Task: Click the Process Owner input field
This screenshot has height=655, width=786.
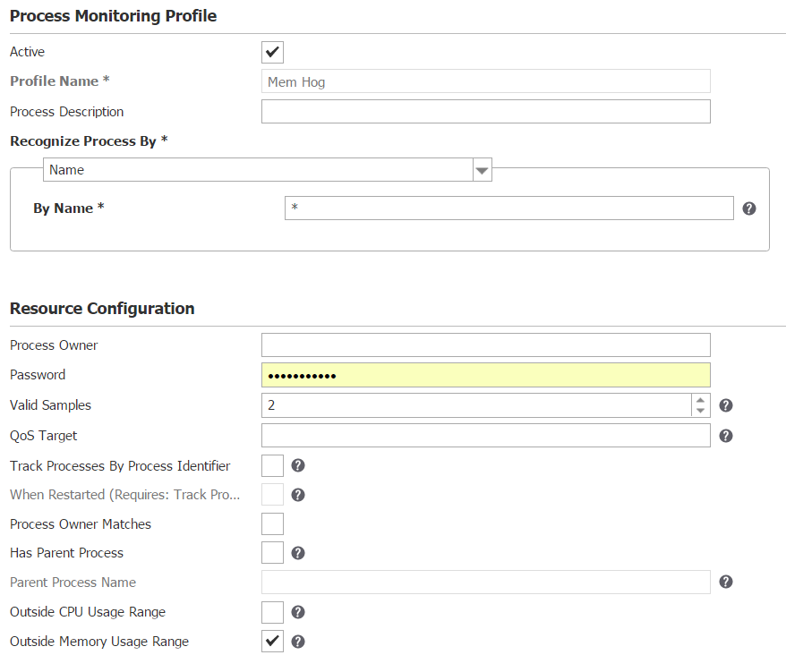Action: coord(485,345)
